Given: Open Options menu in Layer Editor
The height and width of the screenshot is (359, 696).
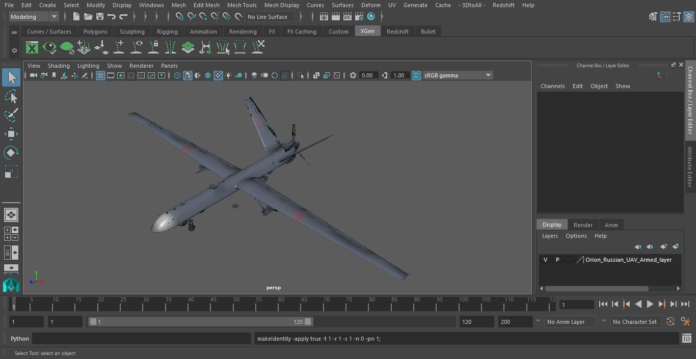Looking at the screenshot, I should (576, 236).
